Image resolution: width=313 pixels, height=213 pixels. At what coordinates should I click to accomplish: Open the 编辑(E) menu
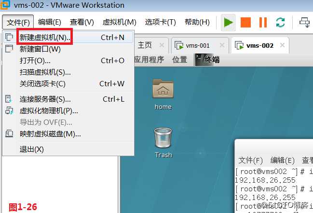pos(50,22)
